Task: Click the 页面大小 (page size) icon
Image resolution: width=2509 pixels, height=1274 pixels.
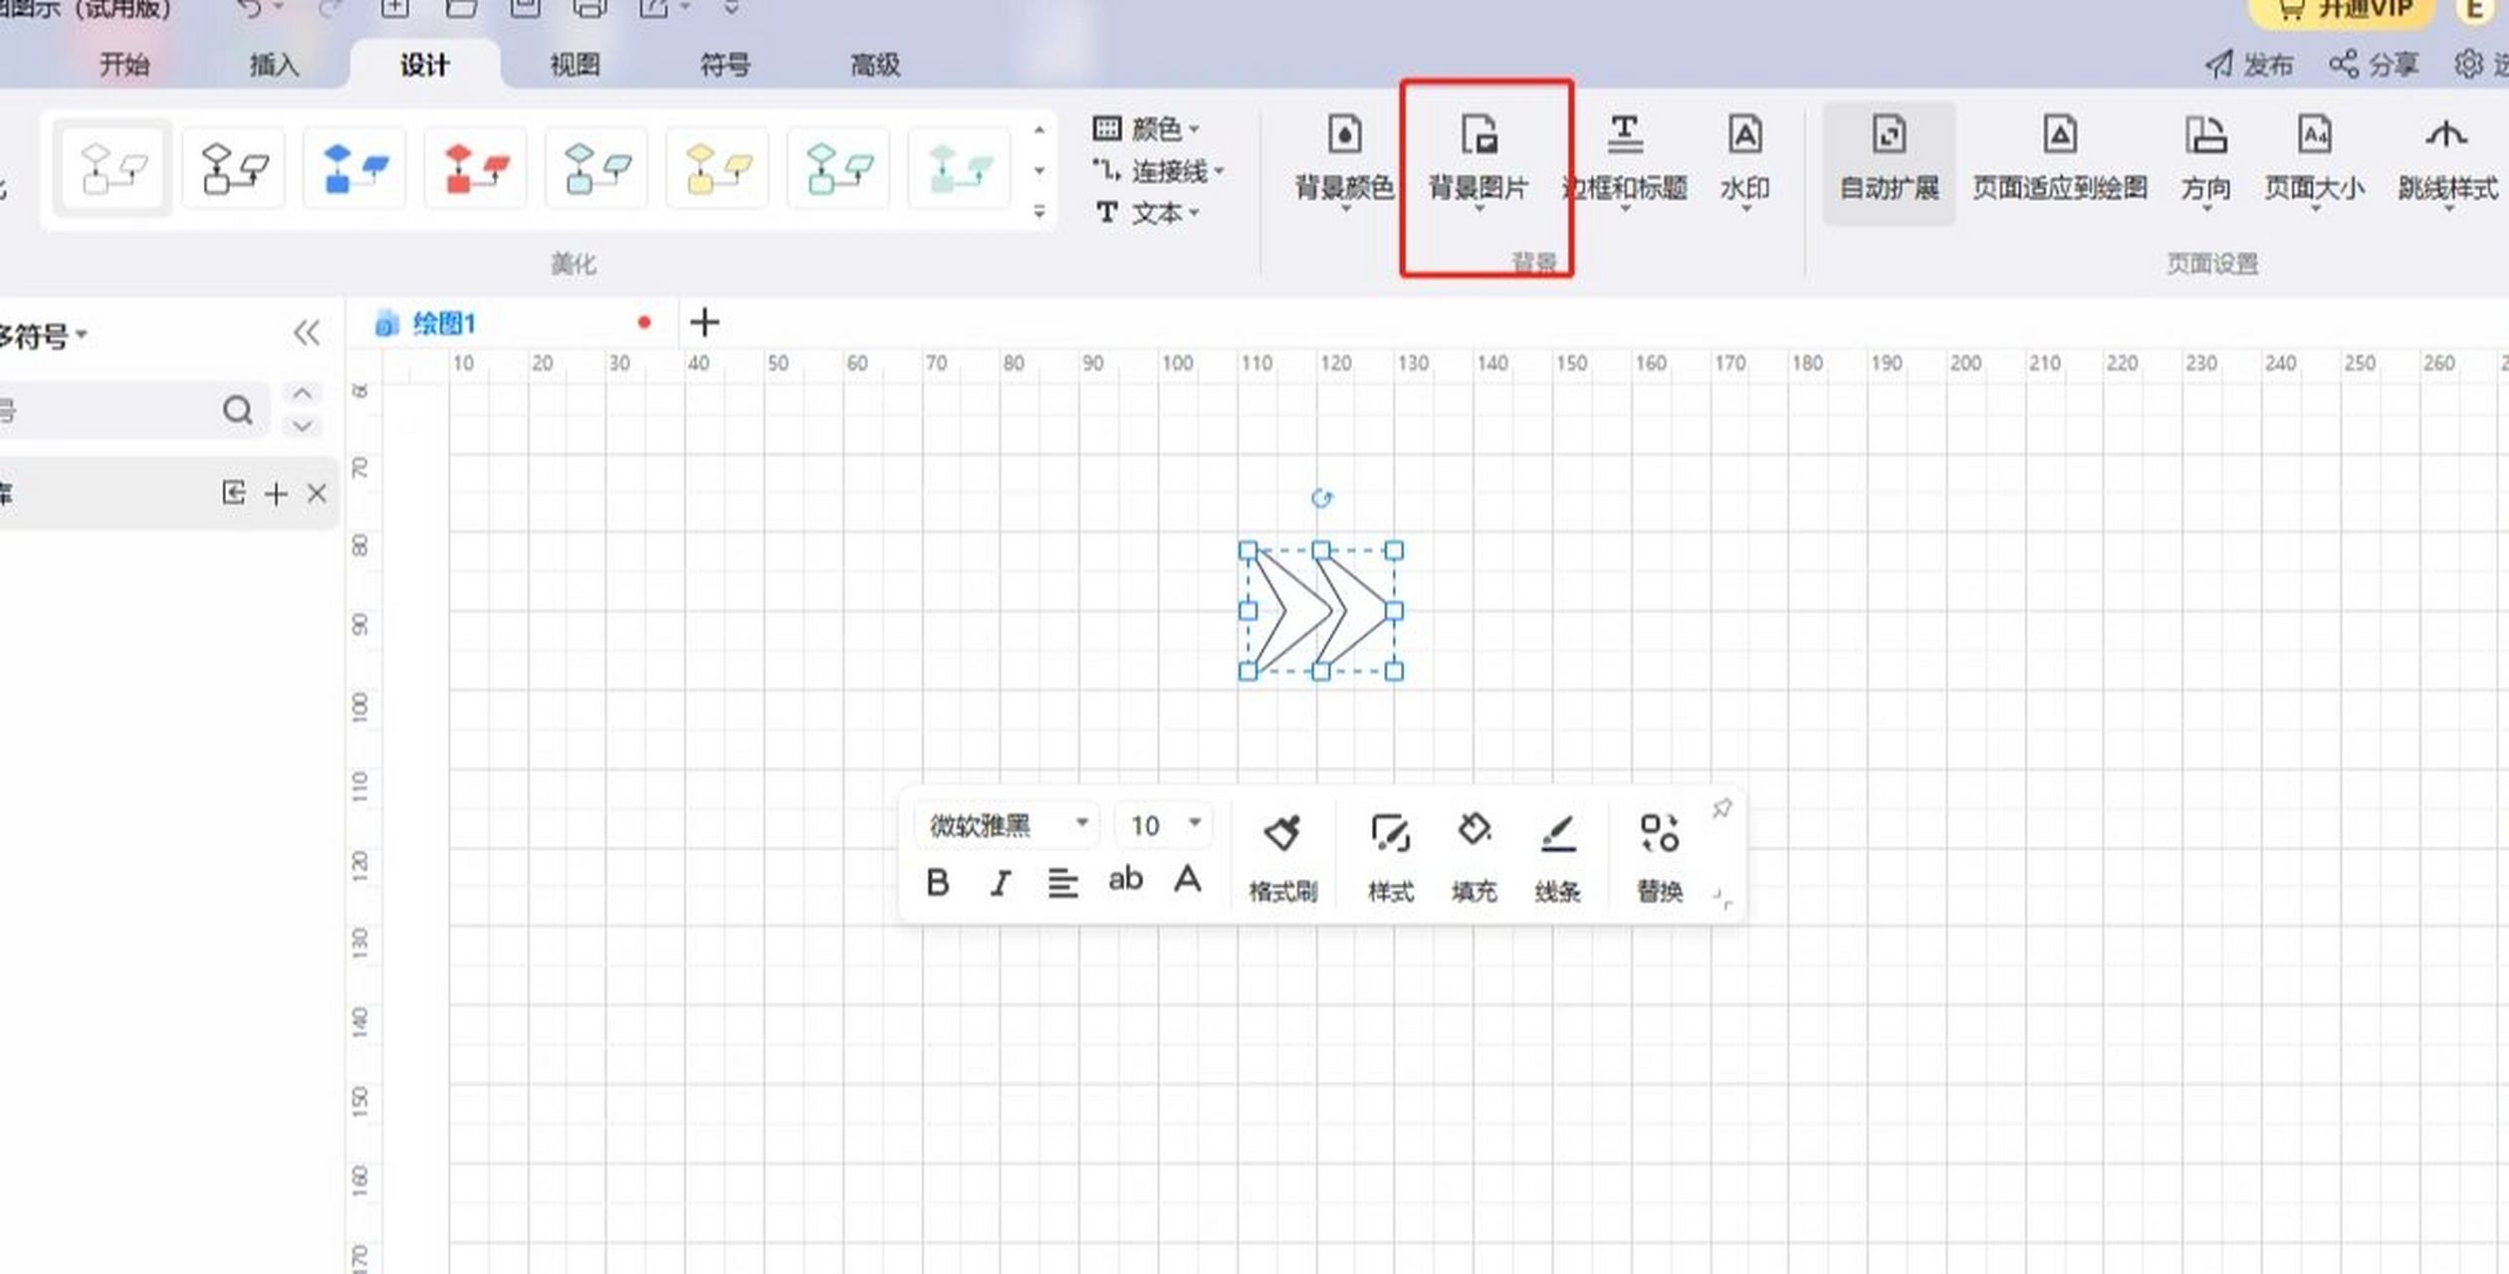Action: click(2314, 159)
